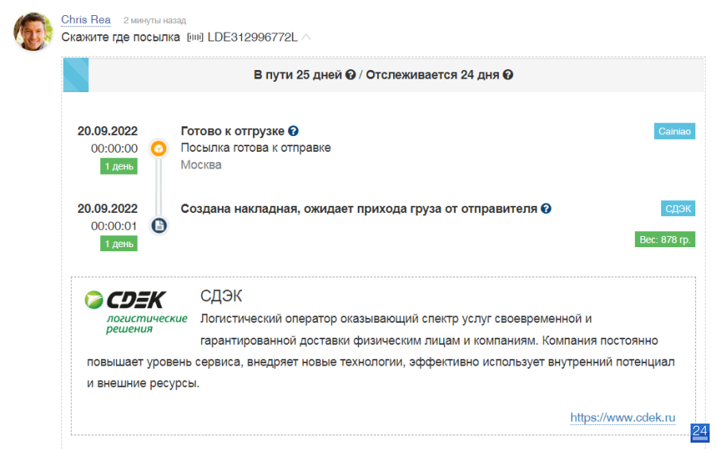This screenshot has width=716, height=449.
Task: Collapse tracking details with the chevron arrow
Action: tap(306, 37)
